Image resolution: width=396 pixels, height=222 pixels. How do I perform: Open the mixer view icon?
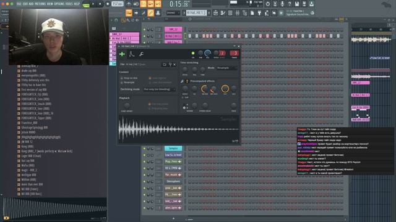point(238,13)
